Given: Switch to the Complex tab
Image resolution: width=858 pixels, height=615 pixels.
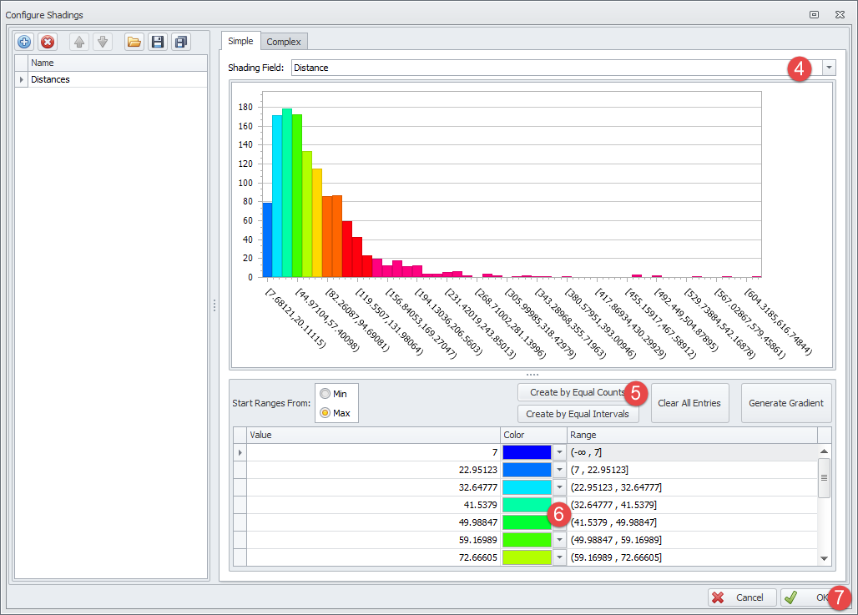Looking at the screenshot, I should pyautogui.click(x=284, y=42).
